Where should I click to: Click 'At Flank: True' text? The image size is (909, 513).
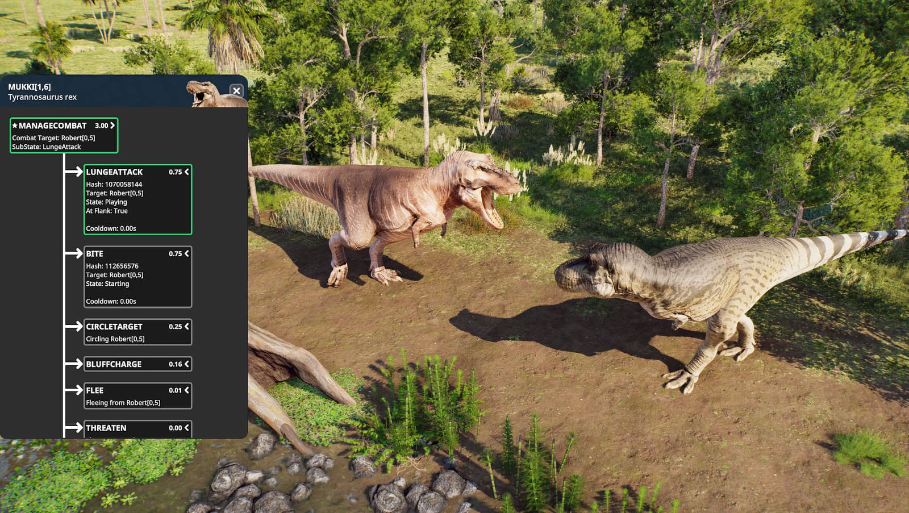(107, 211)
